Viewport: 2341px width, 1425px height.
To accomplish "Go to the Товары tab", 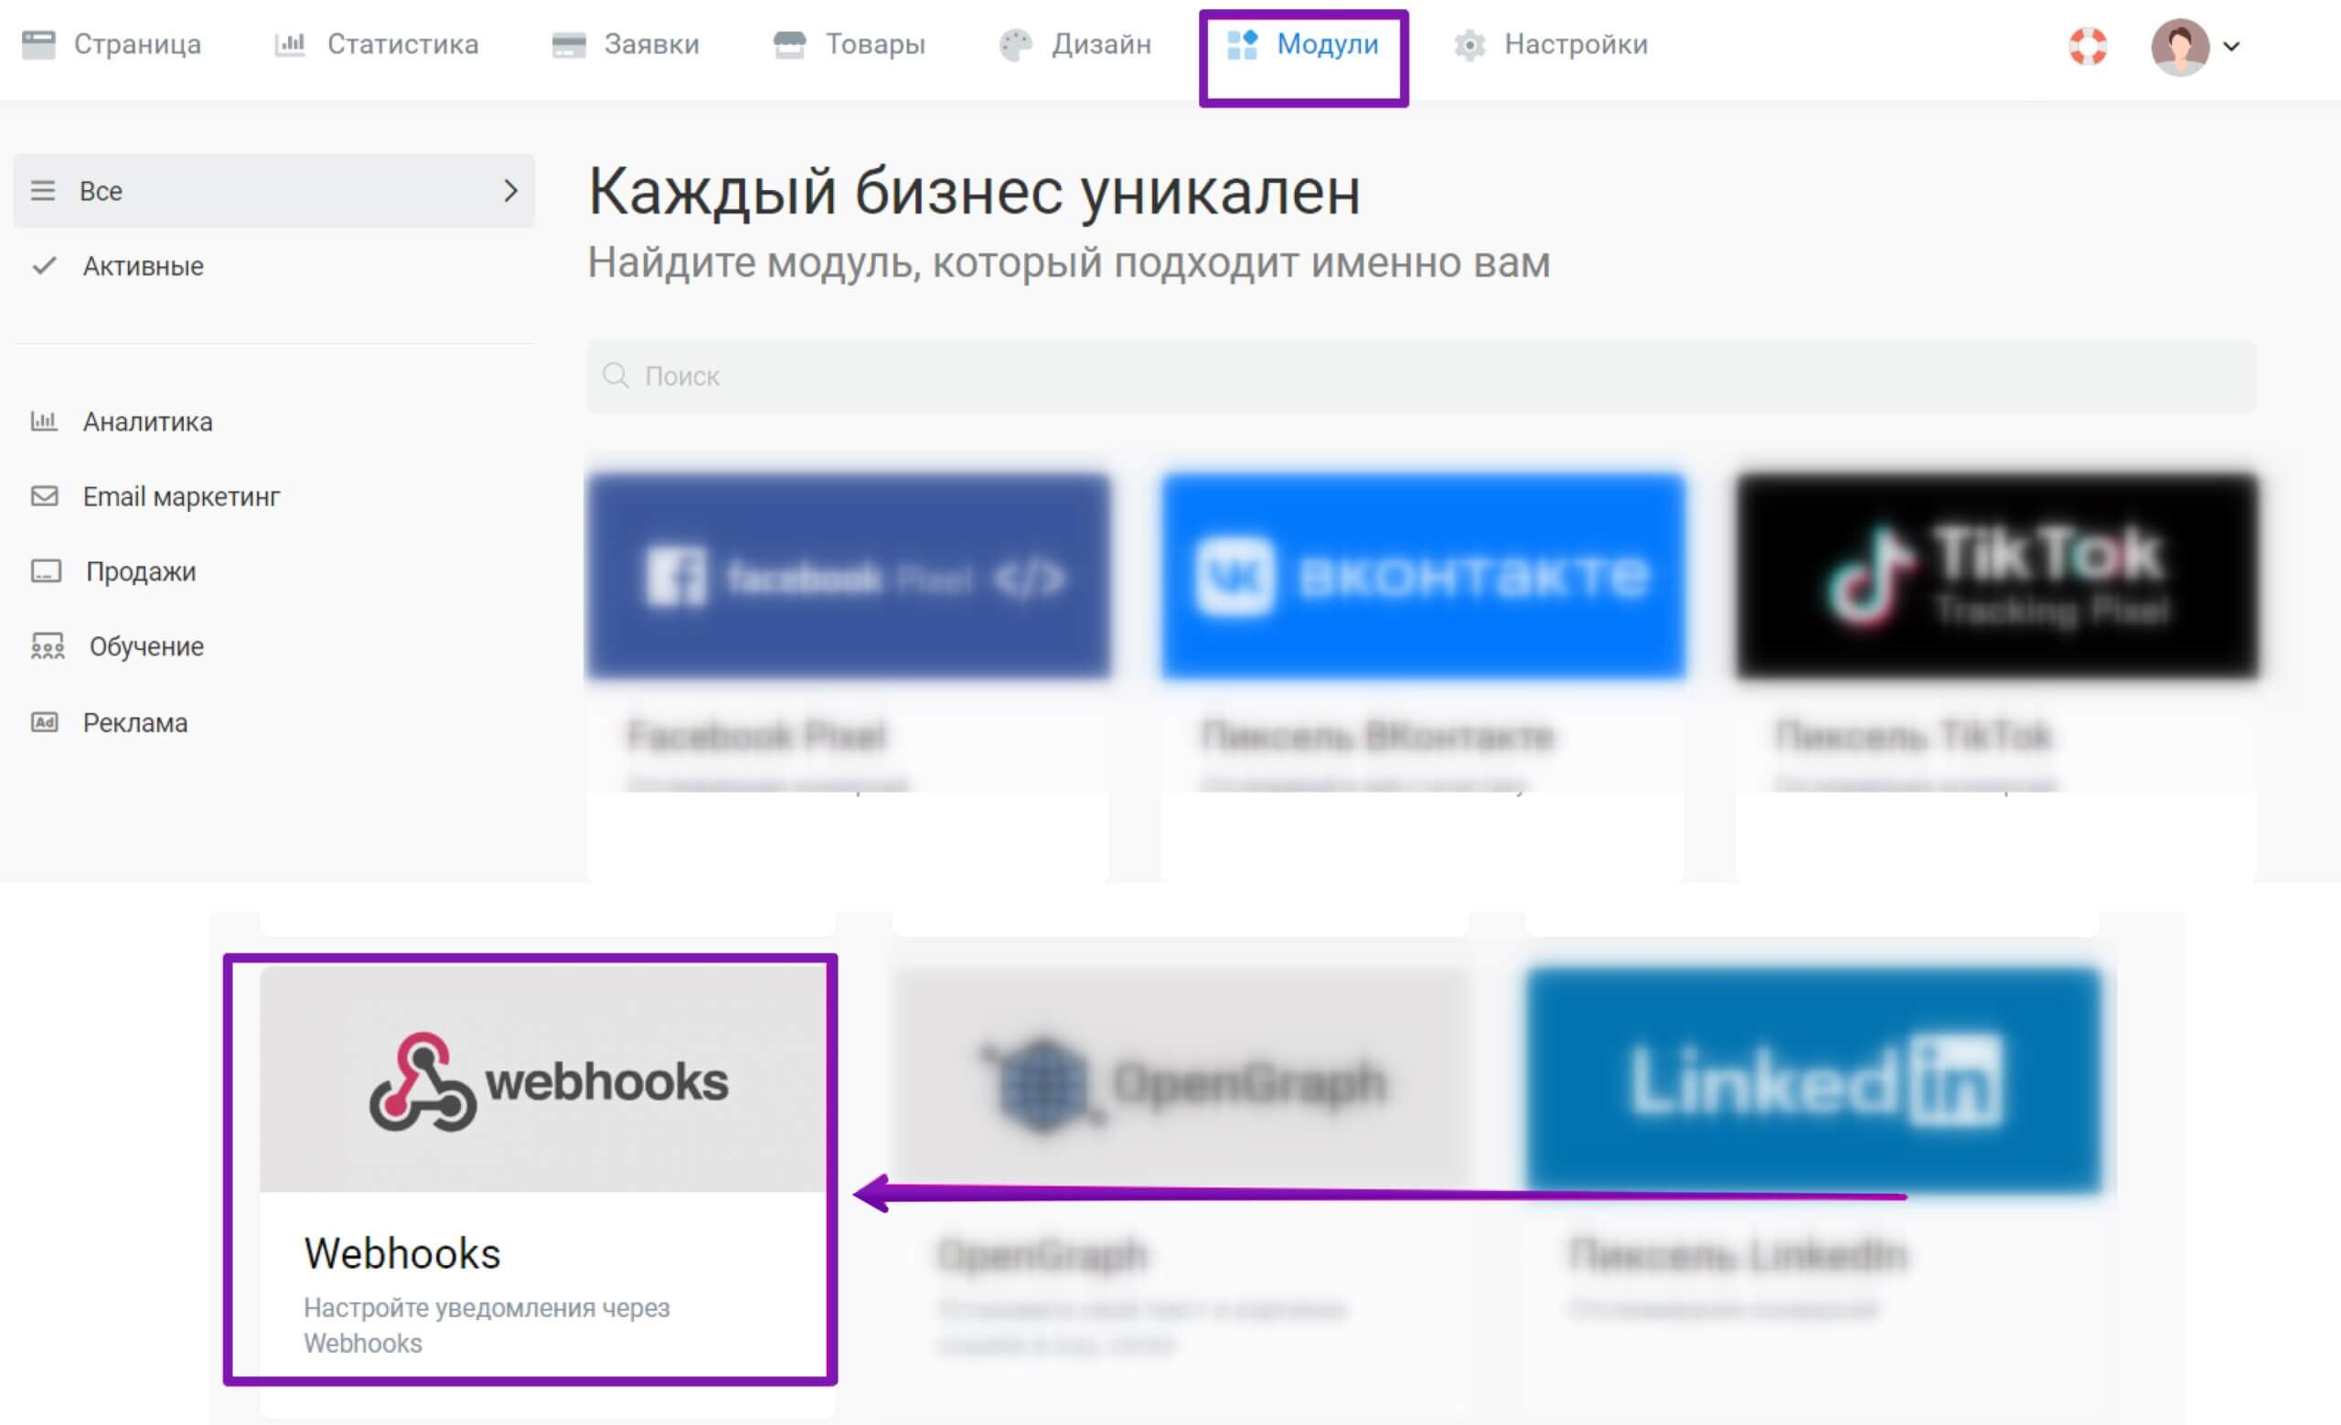I will [x=849, y=45].
